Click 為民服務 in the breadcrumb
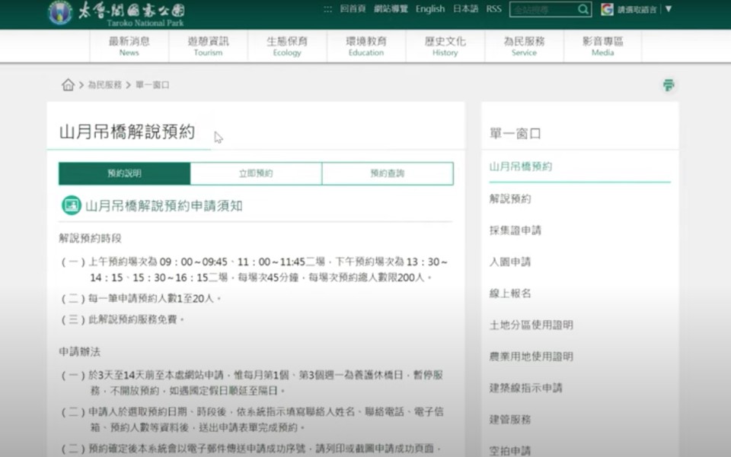The width and height of the screenshot is (731, 457). click(104, 84)
